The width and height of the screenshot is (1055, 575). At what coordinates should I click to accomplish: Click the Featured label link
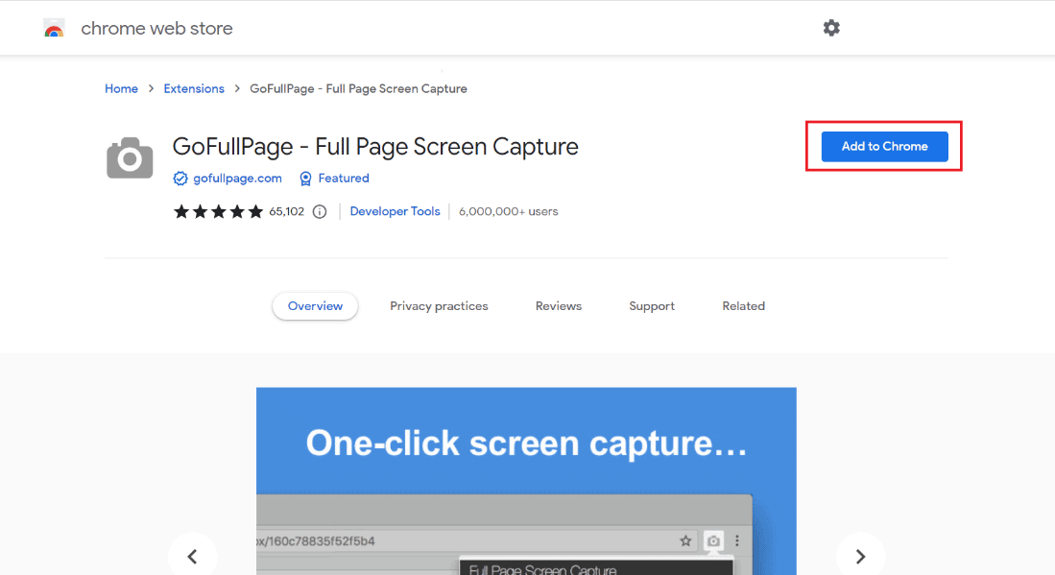coord(344,179)
